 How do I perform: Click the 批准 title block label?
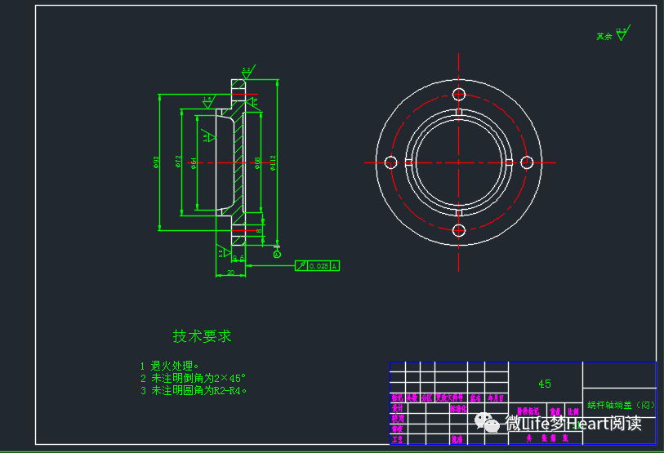coord(457,439)
